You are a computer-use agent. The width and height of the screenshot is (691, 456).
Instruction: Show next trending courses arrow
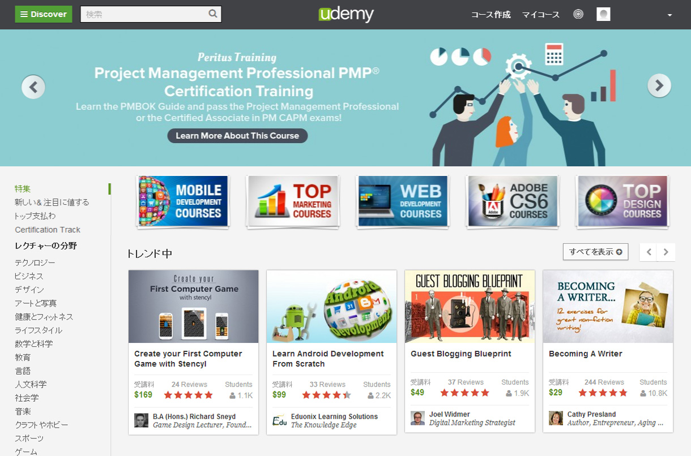(666, 252)
